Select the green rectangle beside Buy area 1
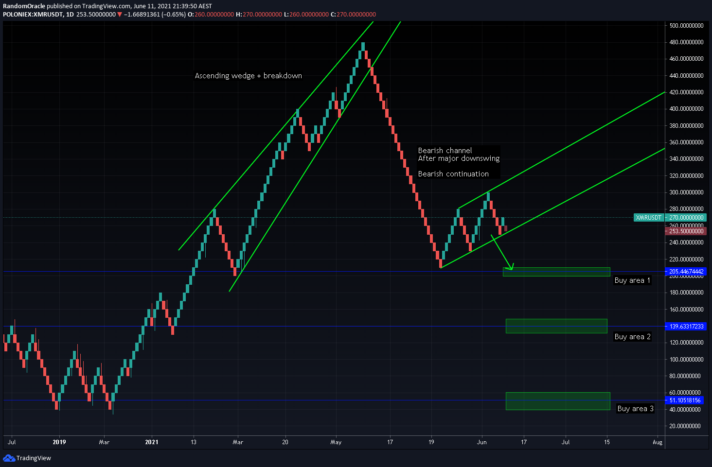Viewport: 712px width, 467px height. pos(556,272)
